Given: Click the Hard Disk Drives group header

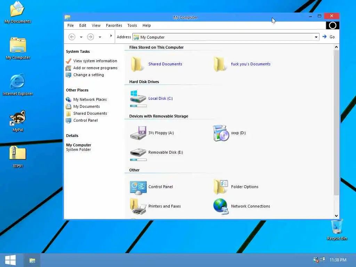Looking at the screenshot, I should pos(144,82).
